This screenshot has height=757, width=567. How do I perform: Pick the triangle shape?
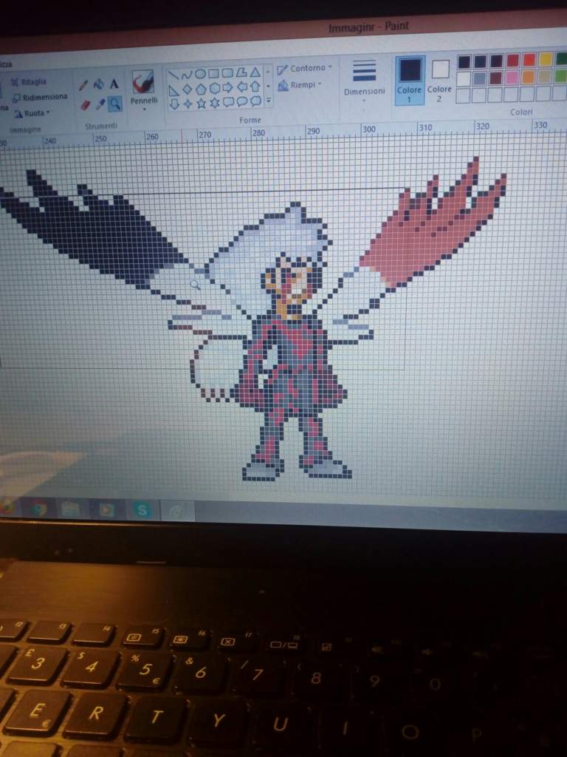(x=255, y=72)
